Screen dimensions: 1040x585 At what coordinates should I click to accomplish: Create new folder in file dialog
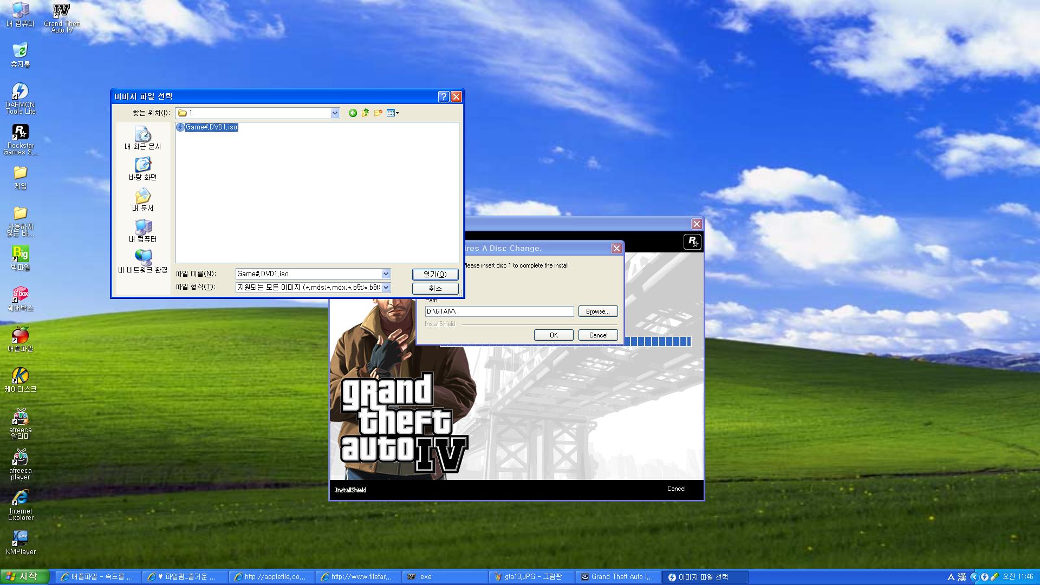point(378,113)
